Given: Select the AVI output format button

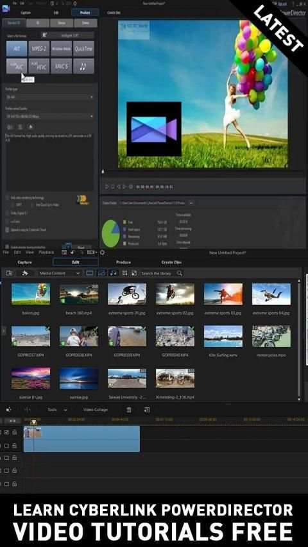Looking at the screenshot, I should [17, 49].
